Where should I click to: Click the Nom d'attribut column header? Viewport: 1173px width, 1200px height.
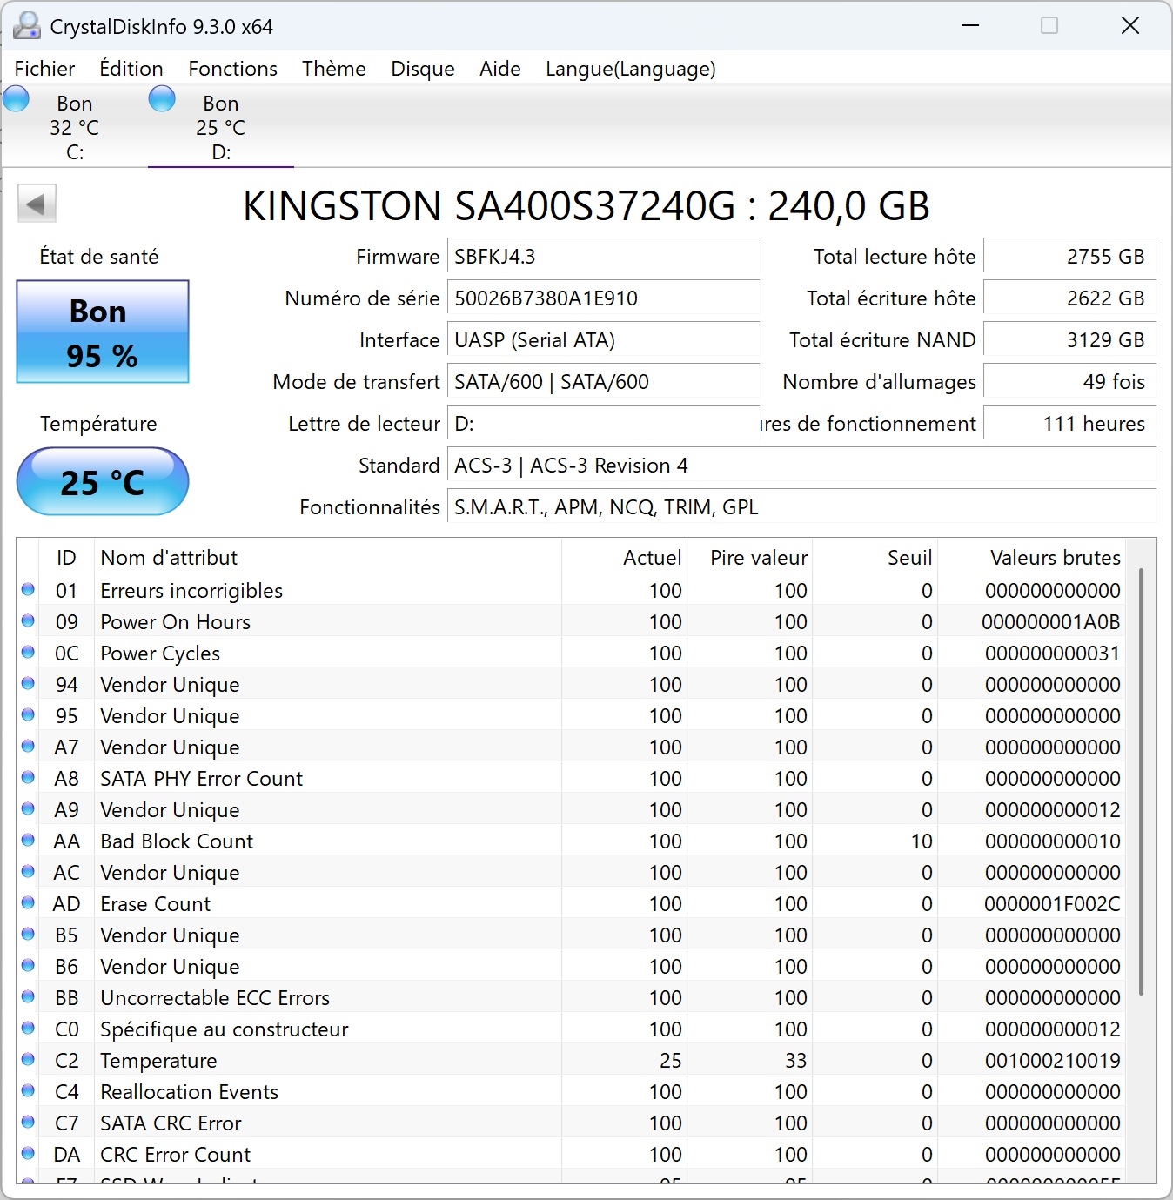coord(327,558)
